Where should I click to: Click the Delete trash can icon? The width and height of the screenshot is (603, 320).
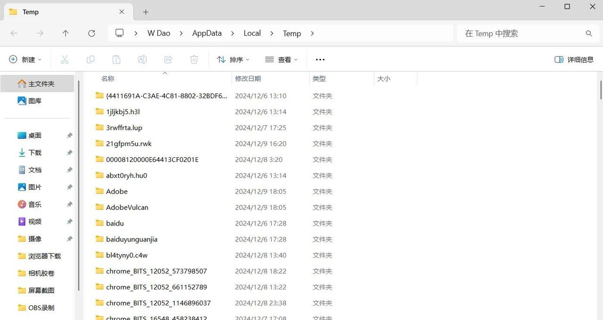194,60
